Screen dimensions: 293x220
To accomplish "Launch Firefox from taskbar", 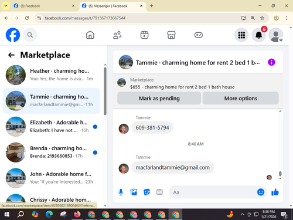I will point(77,215).
